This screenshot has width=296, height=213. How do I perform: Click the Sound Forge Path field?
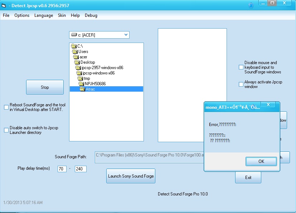150,157
